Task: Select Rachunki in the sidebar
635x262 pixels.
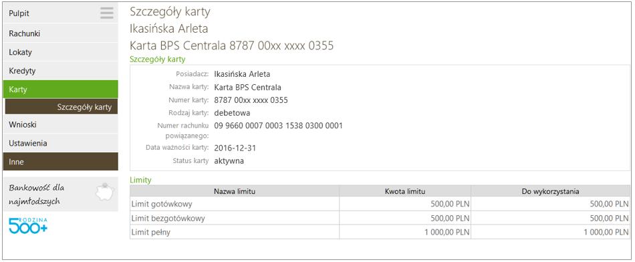Action: (x=60, y=33)
